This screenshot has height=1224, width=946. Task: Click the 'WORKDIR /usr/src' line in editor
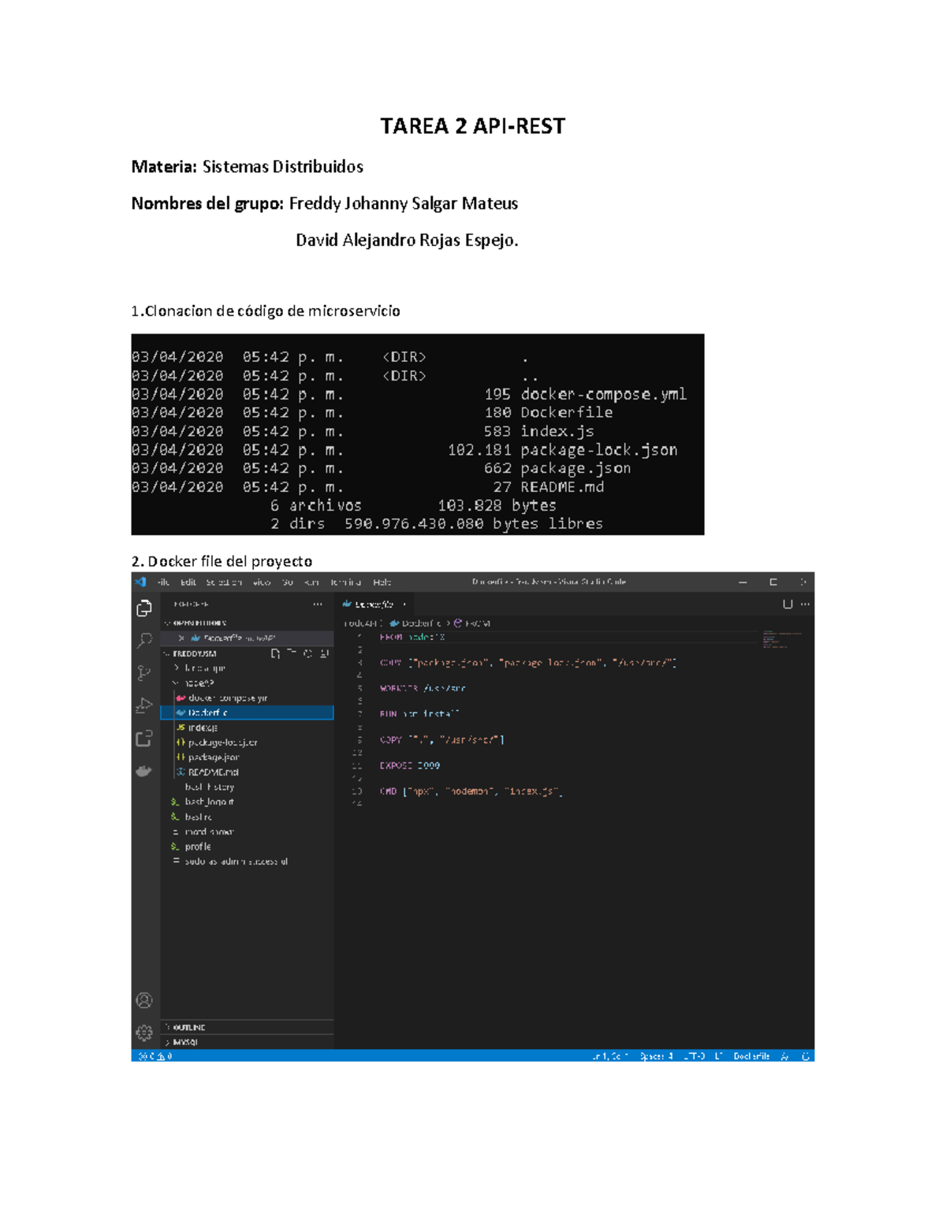(423, 689)
